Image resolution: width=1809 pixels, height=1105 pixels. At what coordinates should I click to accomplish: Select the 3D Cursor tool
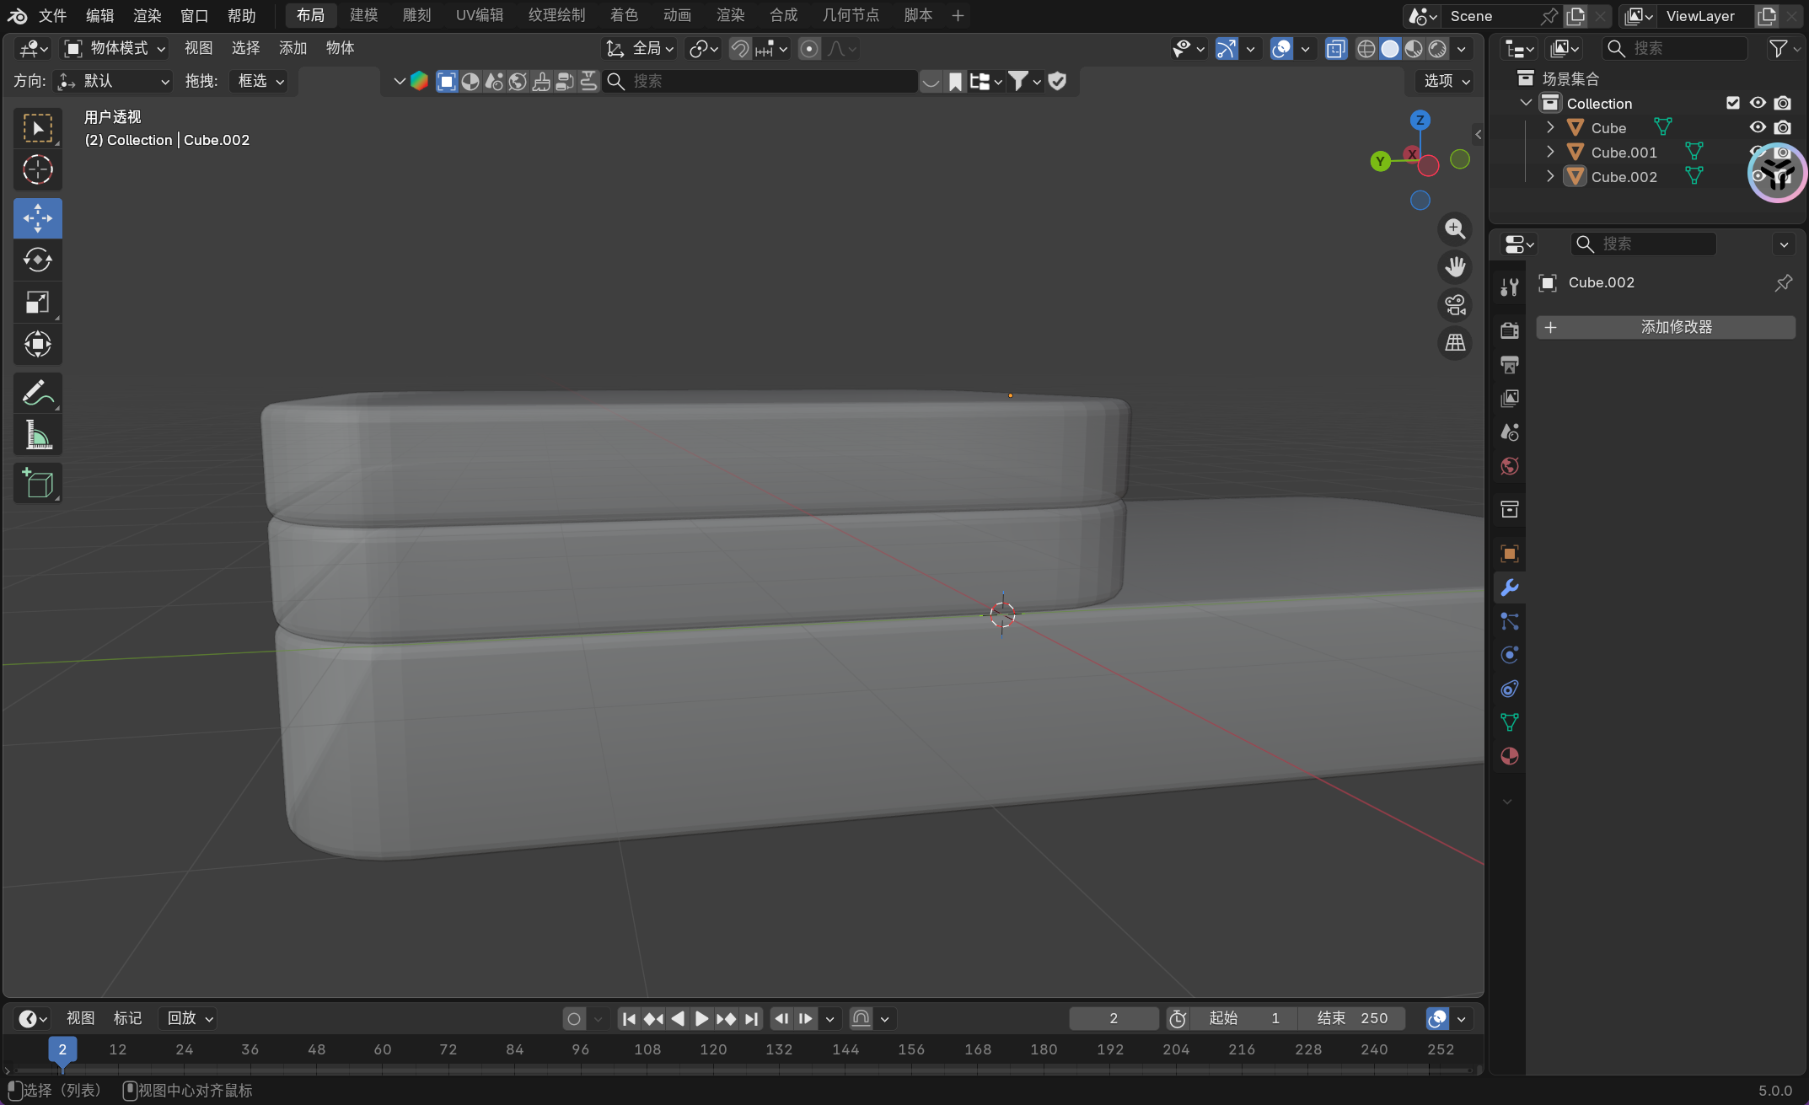pyautogui.click(x=37, y=170)
